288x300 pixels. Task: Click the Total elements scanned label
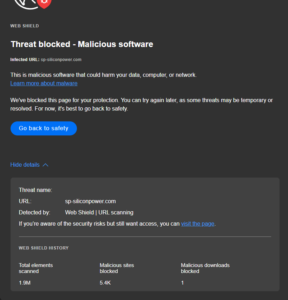[35, 268]
